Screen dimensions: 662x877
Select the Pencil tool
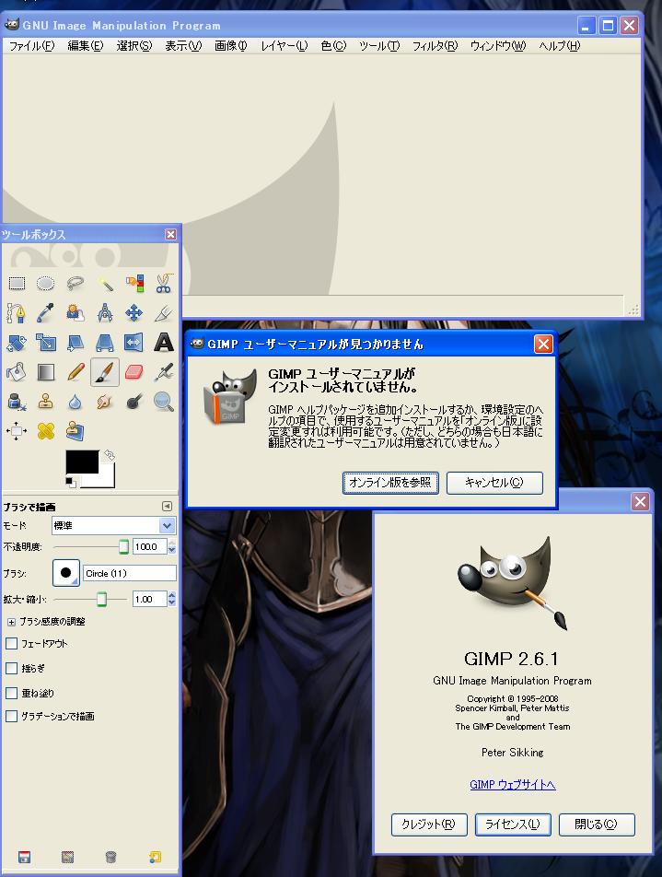[x=75, y=372]
